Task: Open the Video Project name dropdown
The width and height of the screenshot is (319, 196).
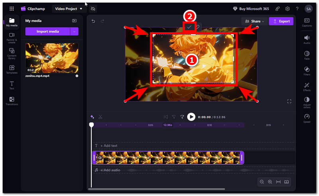Action: 69,9
